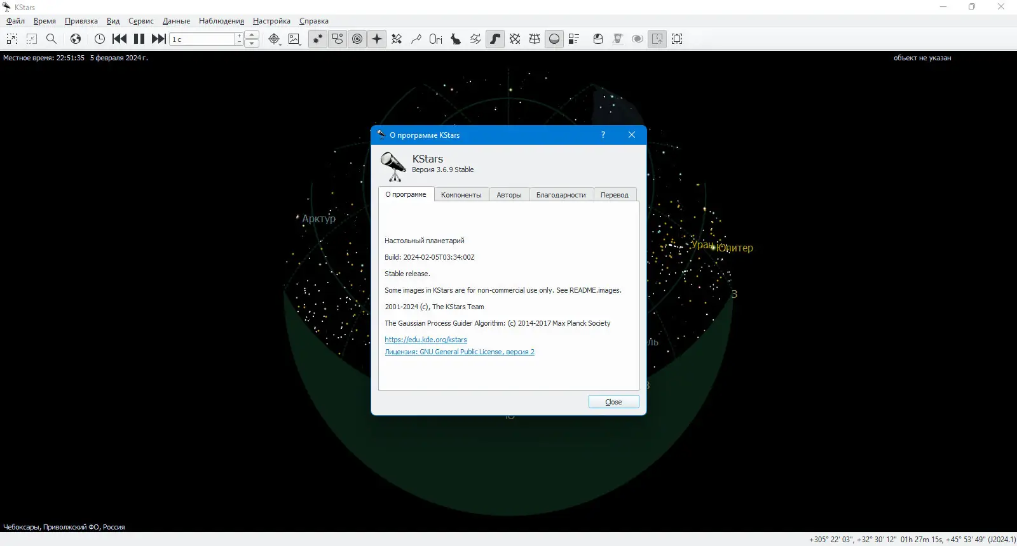
Task: Switch to full screen mode icon
Action: tap(677, 39)
